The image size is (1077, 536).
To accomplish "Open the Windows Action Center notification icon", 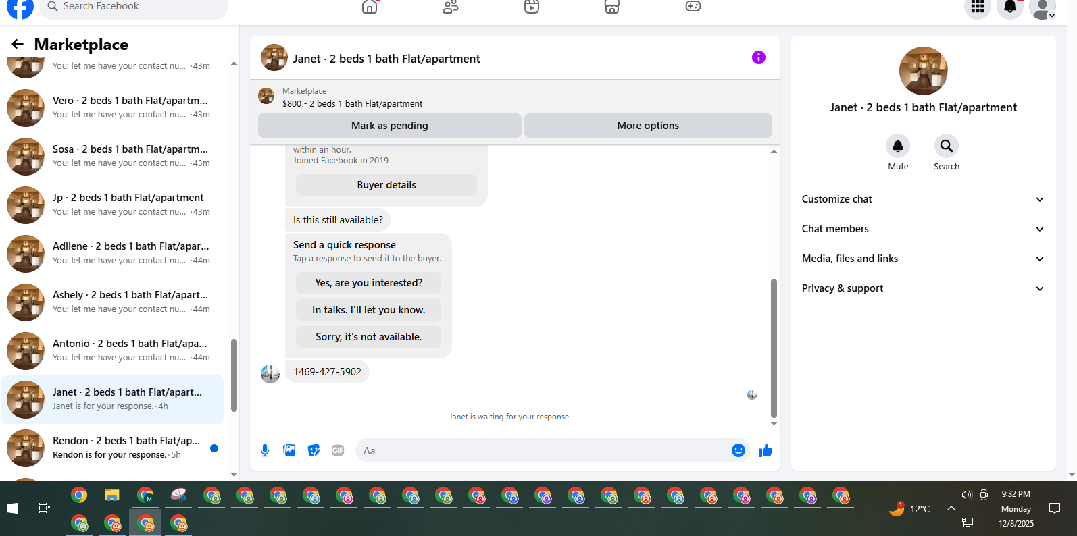I will (x=1055, y=508).
